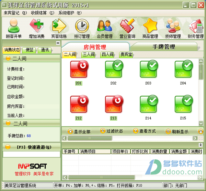206x191 pixels.
Task: Open the 营业查询 business query icon
Action: click(x=127, y=28)
